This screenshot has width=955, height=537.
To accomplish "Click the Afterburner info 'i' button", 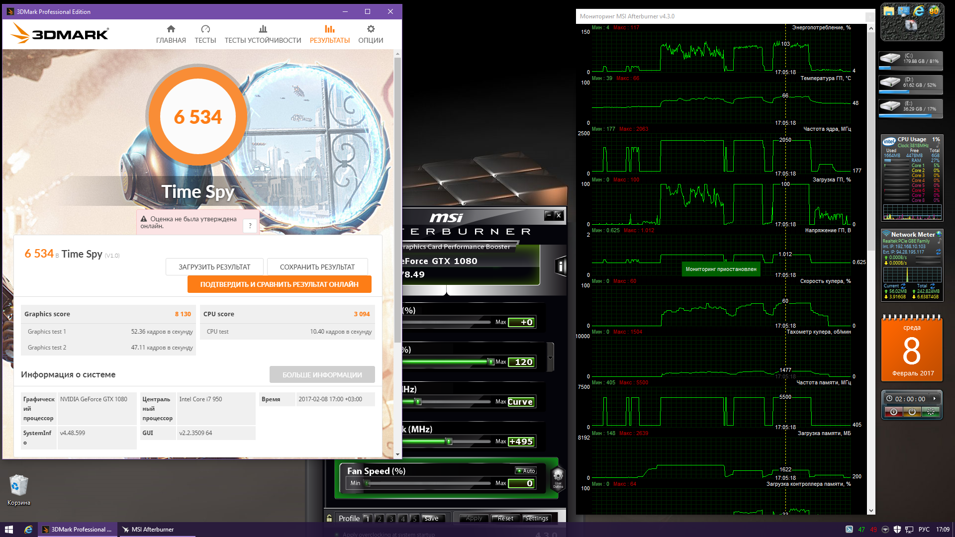I will [561, 267].
